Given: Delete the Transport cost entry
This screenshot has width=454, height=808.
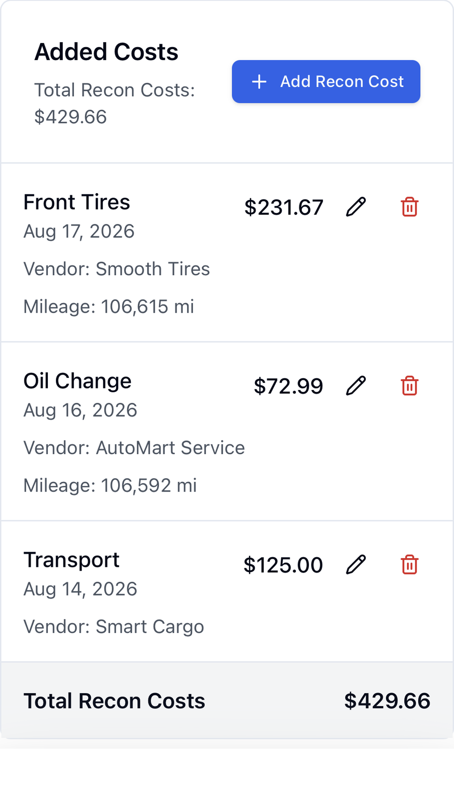Looking at the screenshot, I should point(409,565).
